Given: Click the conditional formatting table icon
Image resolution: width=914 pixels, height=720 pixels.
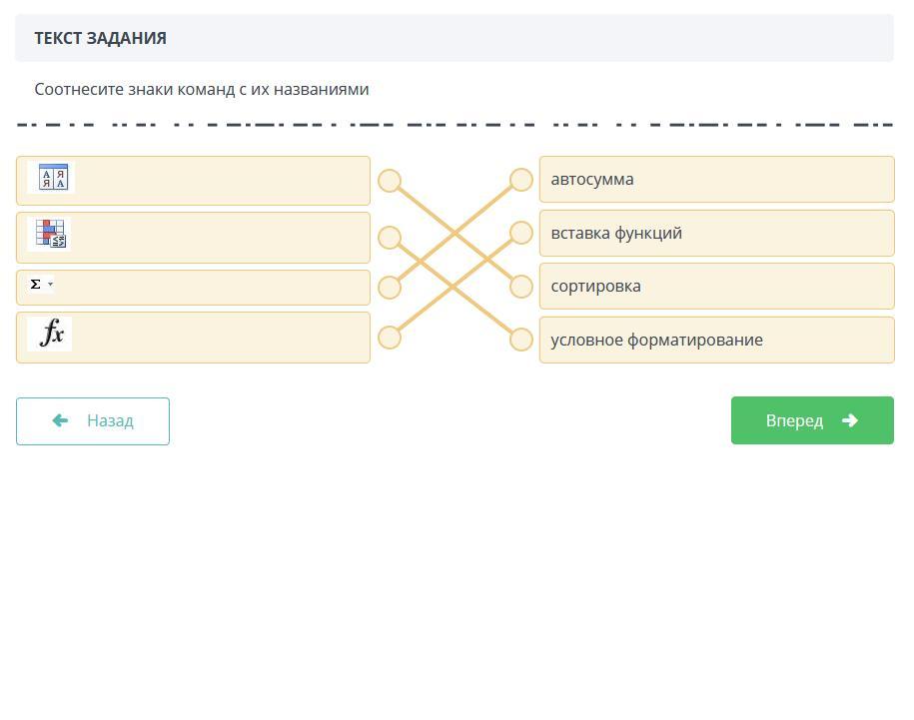Looking at the screenshot, I should [x=50, y=234].
